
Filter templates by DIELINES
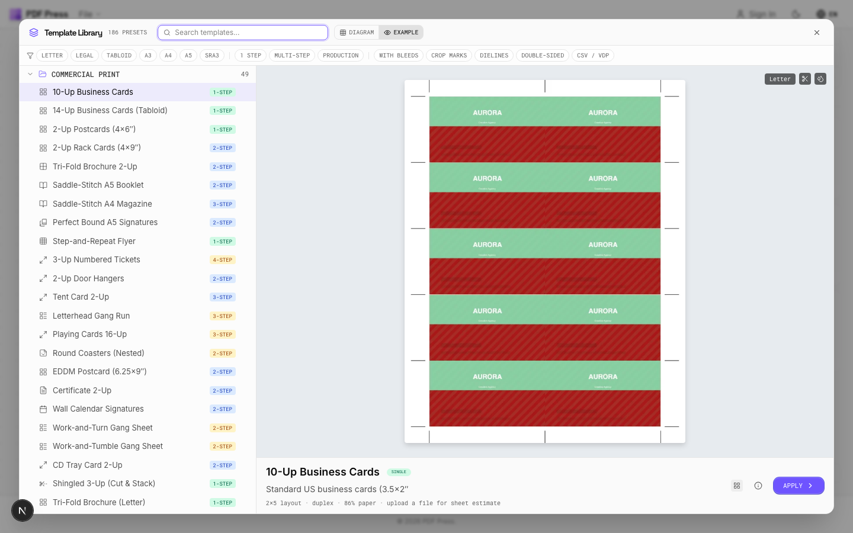point(494,56)
